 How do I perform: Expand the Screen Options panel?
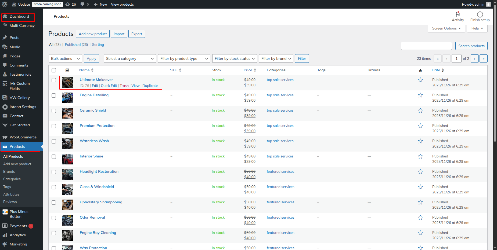pos(446,28)
